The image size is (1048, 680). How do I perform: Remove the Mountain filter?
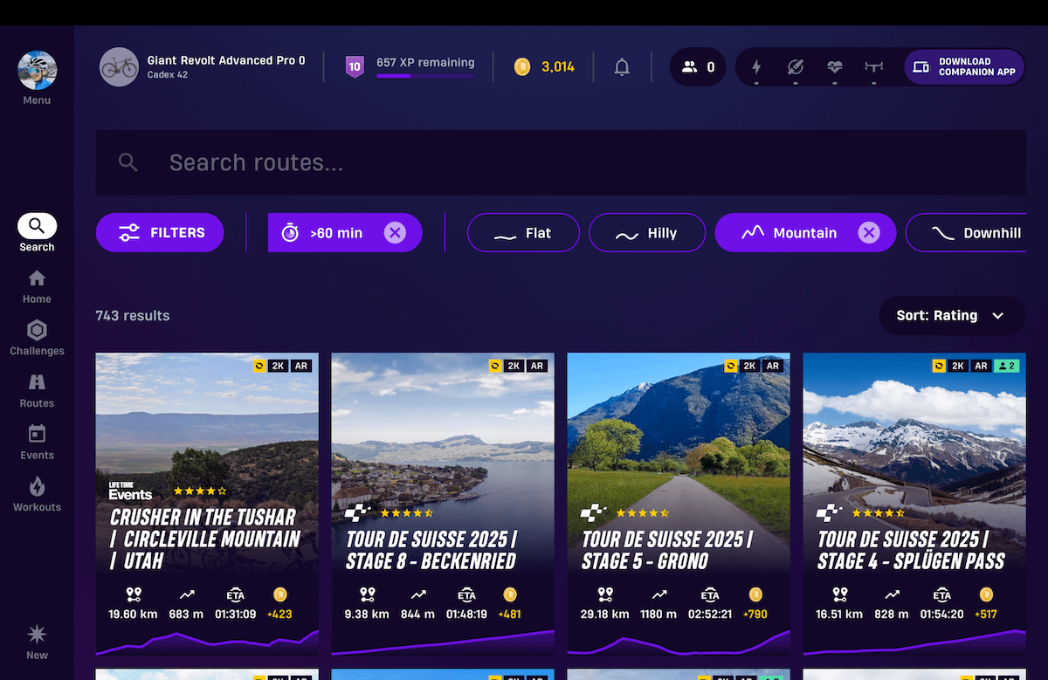point(868,232)
